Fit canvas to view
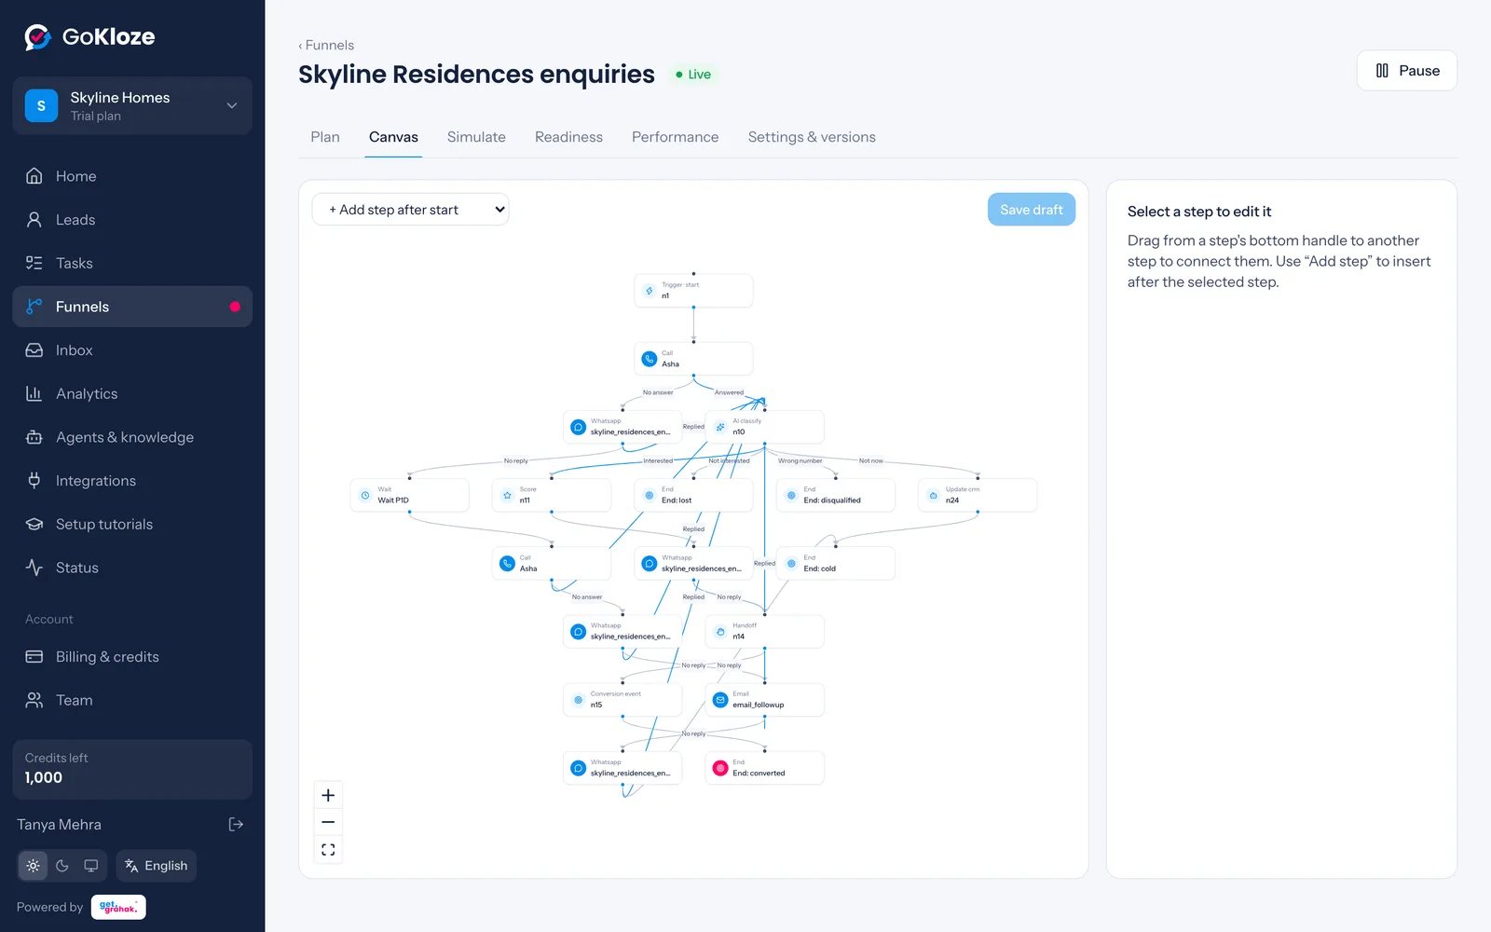Image resolution: width=1491 pixels, height=932 pixels. coord(328,849)
